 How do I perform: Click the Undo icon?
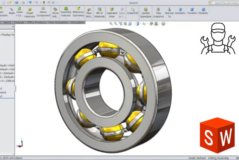pos(30,3)
